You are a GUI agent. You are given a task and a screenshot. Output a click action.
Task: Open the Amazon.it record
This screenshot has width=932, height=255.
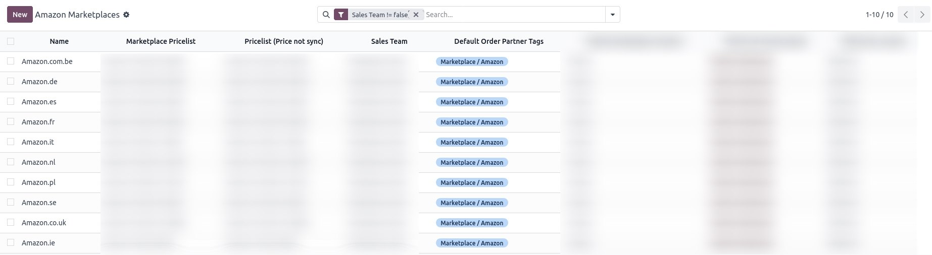click(38, 142)
